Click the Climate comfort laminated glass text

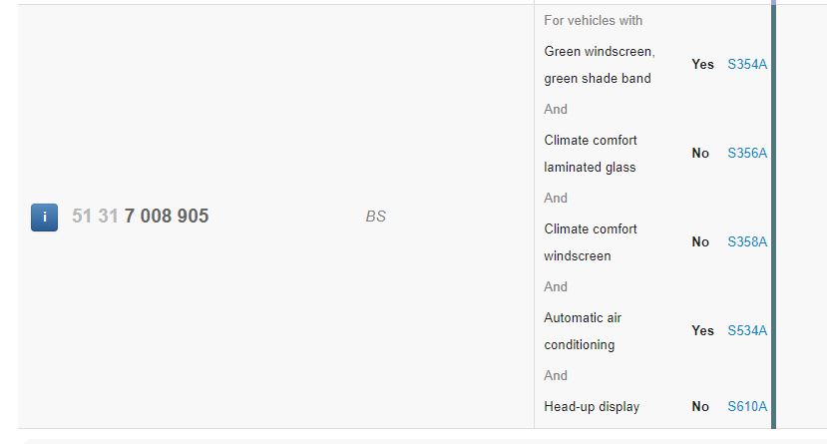pyautogui.click(x=591, y=154)
